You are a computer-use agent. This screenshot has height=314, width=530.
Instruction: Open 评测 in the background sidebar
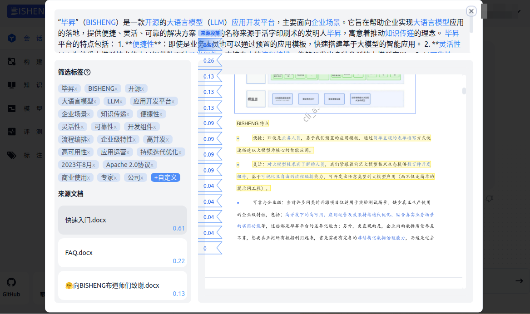26,132
